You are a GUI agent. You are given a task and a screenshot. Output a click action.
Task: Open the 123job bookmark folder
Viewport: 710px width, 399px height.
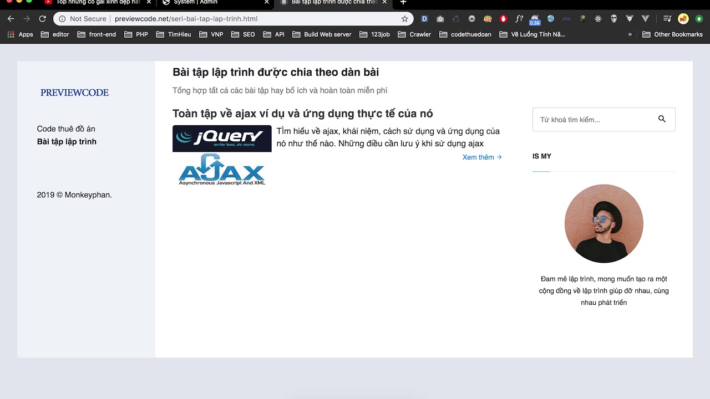click(x=375, y=34)
